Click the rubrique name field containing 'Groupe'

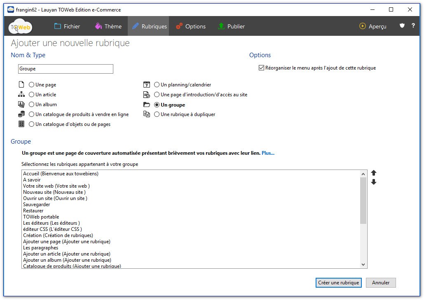pos(66,69)
